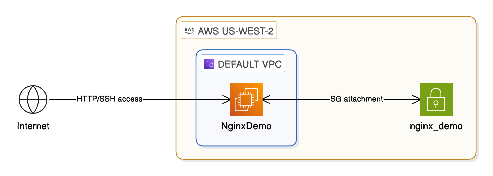
Task: Select the NginxDemo EC2 instance icon
Action: (246, 100)
